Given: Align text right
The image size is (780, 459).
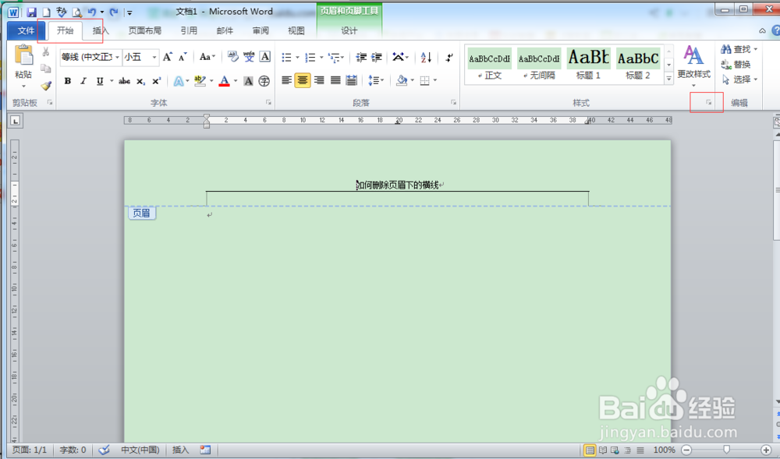Looking at the screenshot, I should 319,80.
